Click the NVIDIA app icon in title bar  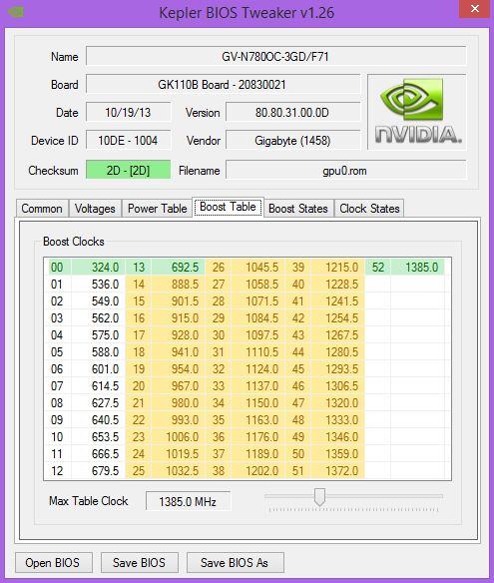(x=16, y=12)
